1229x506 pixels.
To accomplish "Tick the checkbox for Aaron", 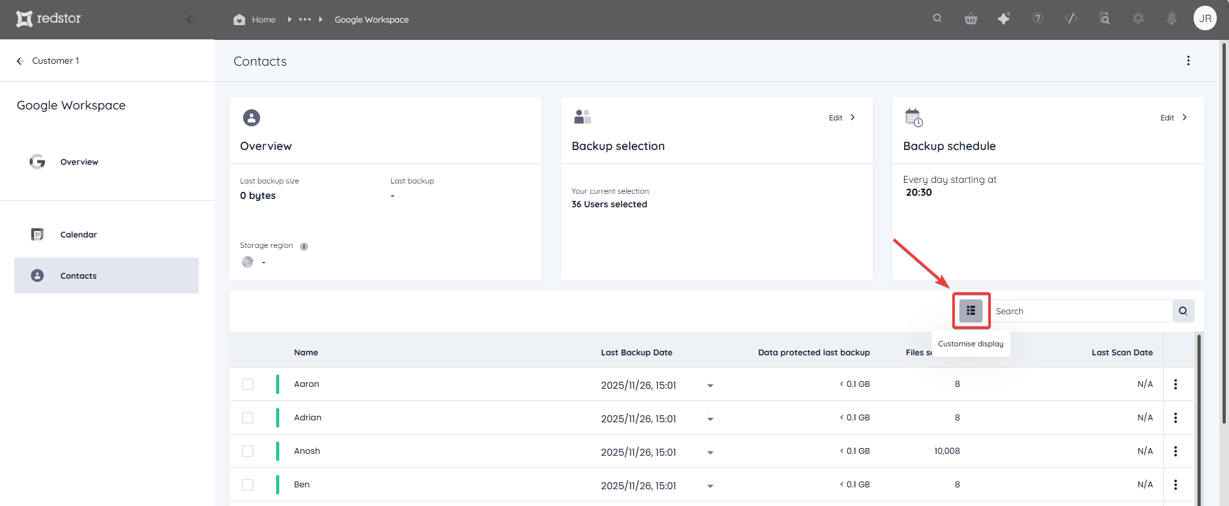I will point(248,384).
